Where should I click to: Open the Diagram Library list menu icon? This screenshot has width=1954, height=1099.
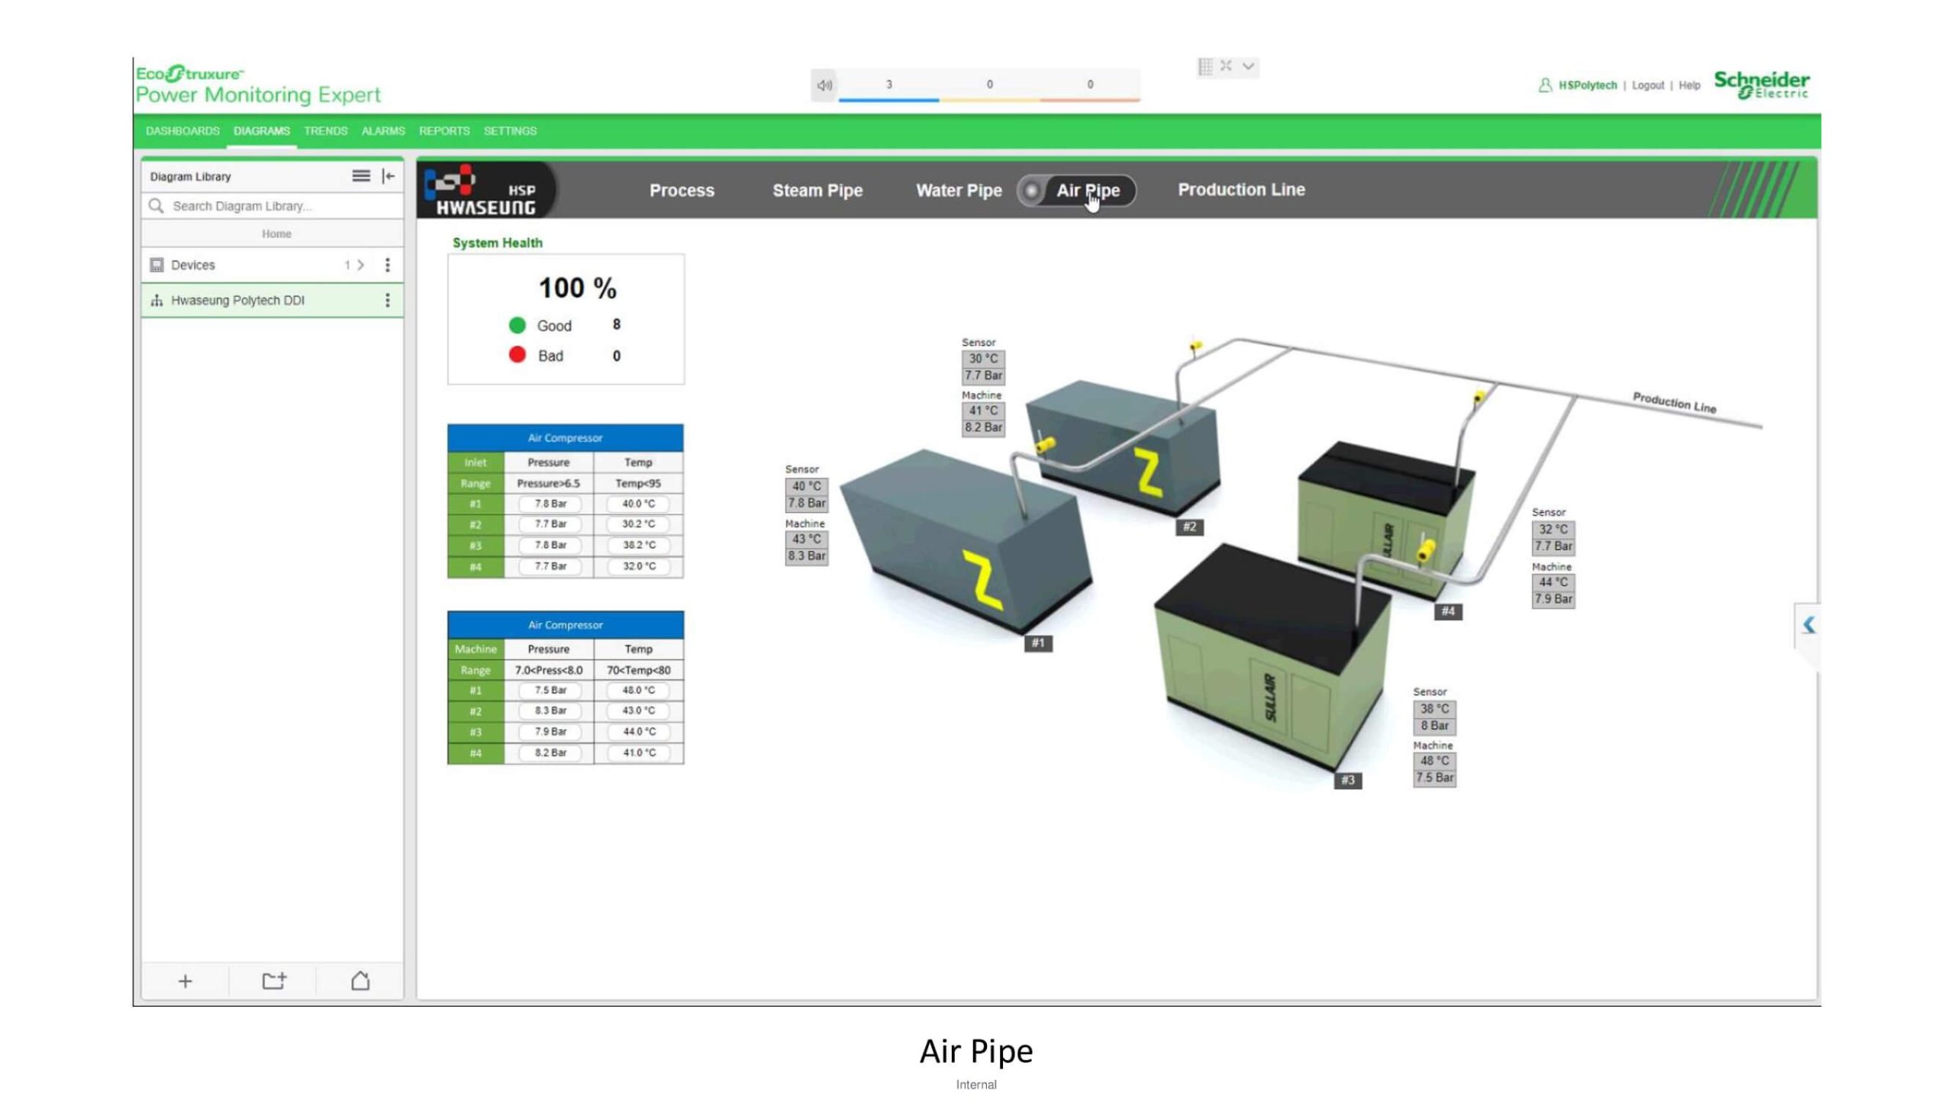click(x=361, y=176)
